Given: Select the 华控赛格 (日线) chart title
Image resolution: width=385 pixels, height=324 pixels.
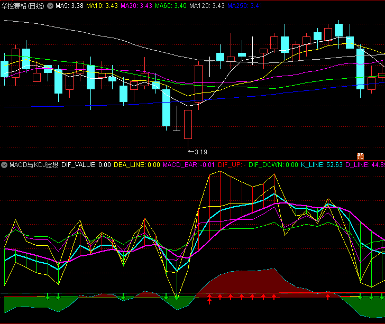Looking at the screenshot, I should tap(23, 6).
